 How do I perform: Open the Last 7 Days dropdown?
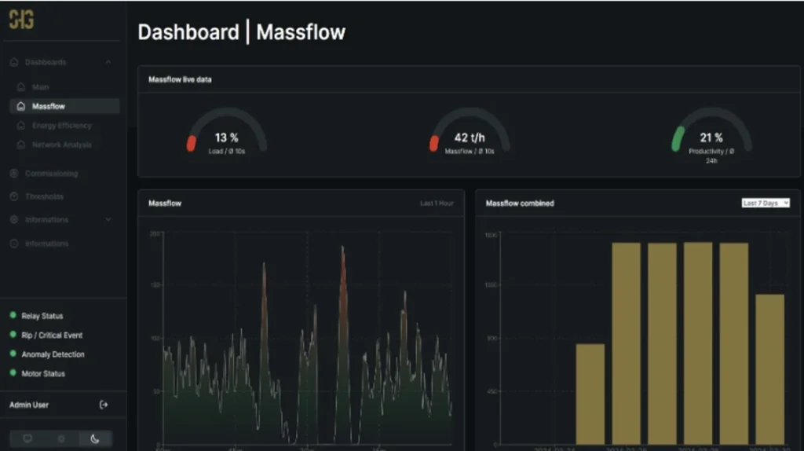(x=765, y=203)
